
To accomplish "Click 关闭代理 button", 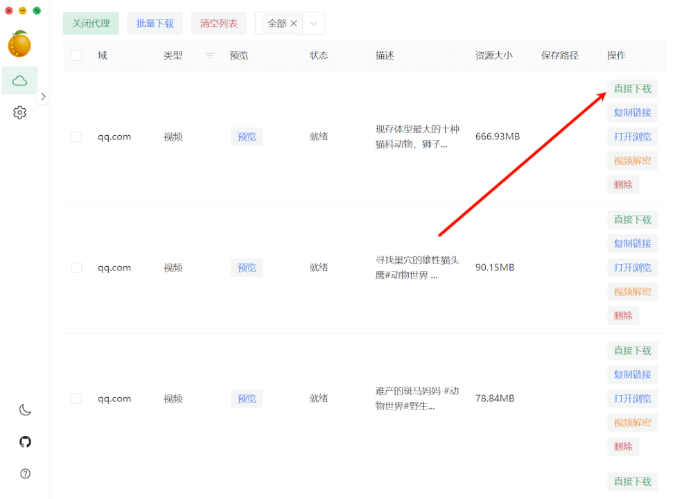I will [91, 24].
